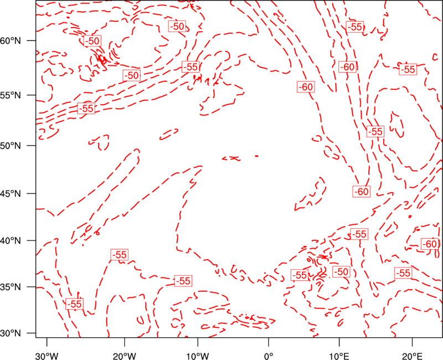This screenshot has width=443, height=360.
Task: Select the -55 contour label near 54°N 25°W
Action: (86, 109)
